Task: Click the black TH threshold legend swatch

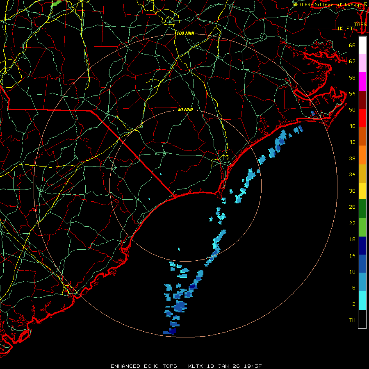Action: pyautogui.click(x=362, y=319)
